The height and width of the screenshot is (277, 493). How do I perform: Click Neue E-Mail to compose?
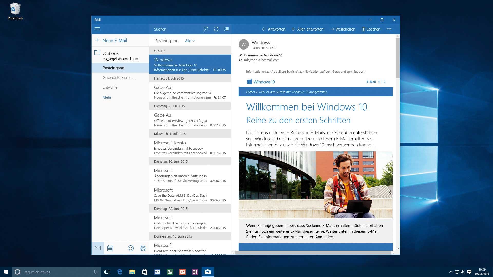(x=111, y=41)
